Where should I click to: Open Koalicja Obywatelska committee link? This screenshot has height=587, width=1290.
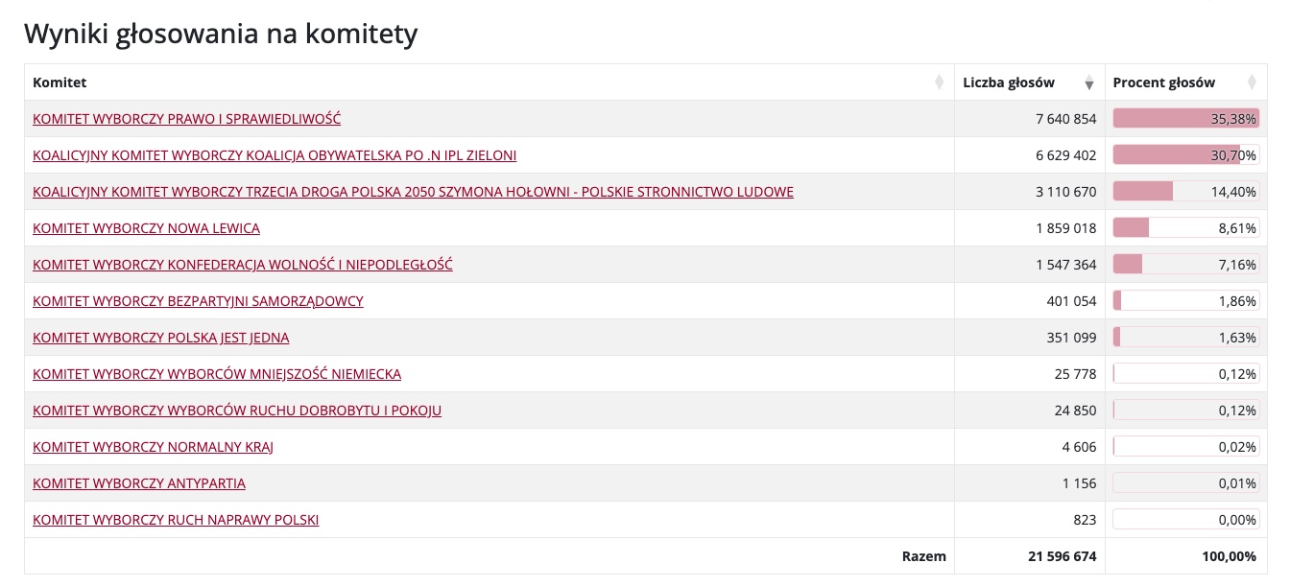[275, 155]
